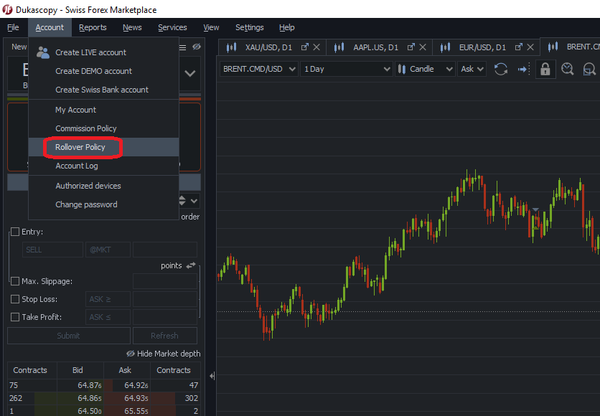Undock the AAPL.US, D1 chart tab
600x416 pixels.
pyautogui.click(x=411, y=47)
